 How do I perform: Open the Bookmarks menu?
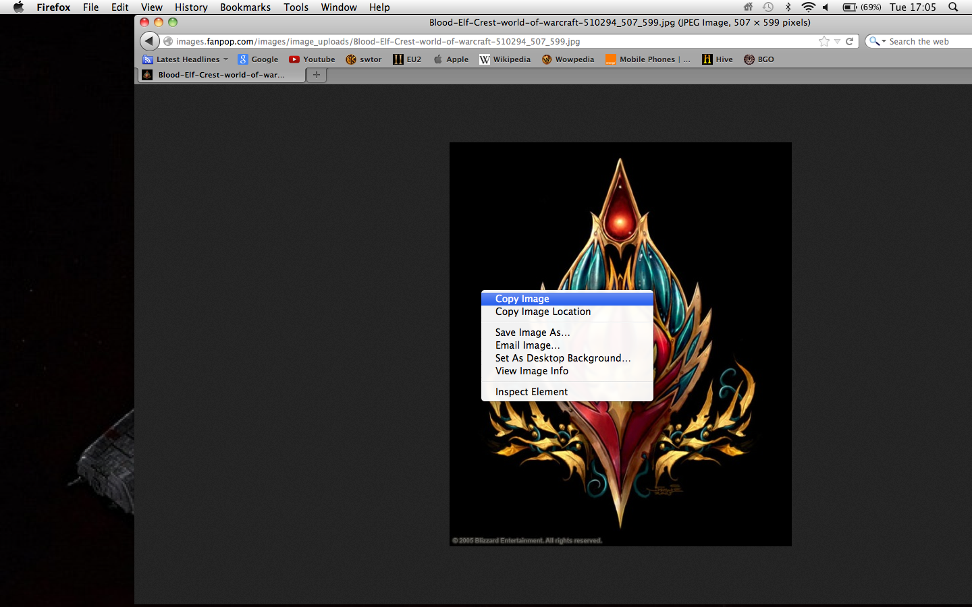(x=245, y=7)
